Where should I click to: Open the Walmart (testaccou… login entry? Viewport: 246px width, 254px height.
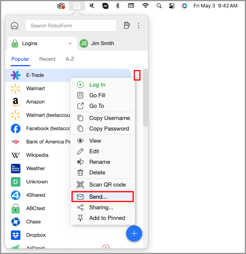pyautogui.click(x=38, y=115)
